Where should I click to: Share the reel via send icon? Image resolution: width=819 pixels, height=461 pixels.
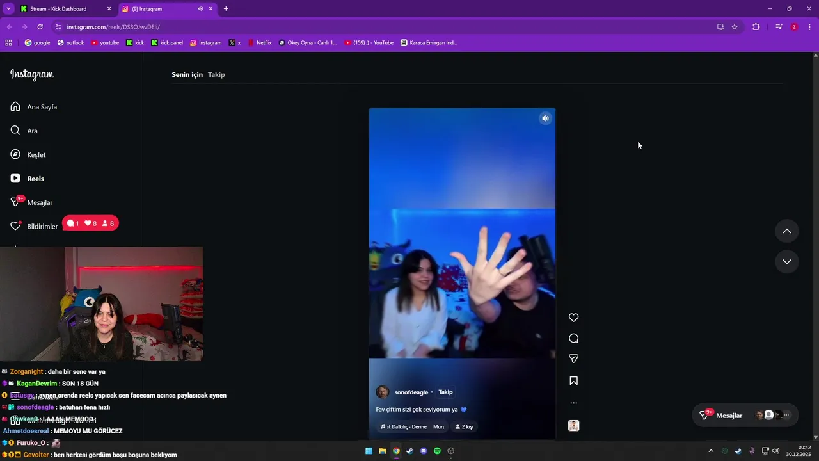click(x=574, y=359)
